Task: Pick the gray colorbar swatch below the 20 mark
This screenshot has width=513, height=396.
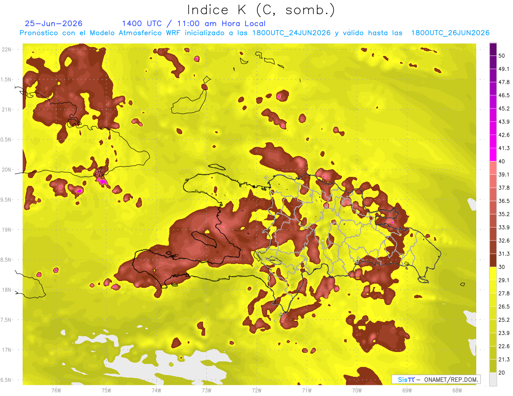Action: coord(493,379)
